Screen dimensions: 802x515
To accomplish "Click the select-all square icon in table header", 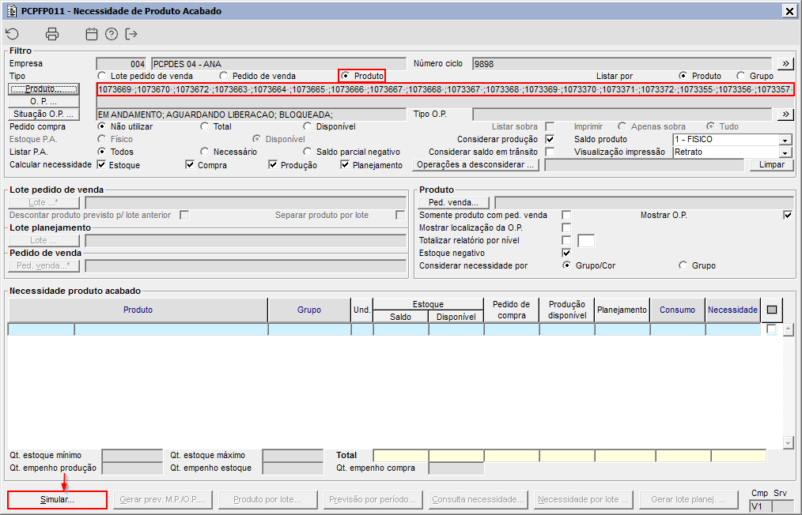I will click(x=772, y=310).
